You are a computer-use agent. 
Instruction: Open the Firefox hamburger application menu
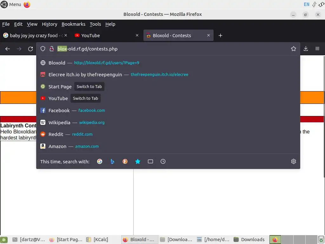pyautogui.click(x=317, y=49)
